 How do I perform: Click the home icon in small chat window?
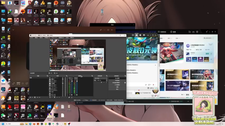click(136, 35)
